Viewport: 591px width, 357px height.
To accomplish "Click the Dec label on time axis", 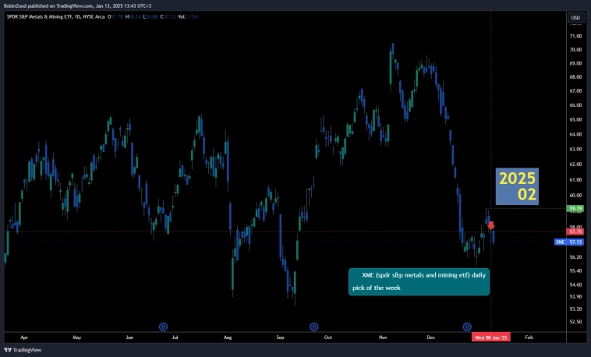I will [431, 338].
